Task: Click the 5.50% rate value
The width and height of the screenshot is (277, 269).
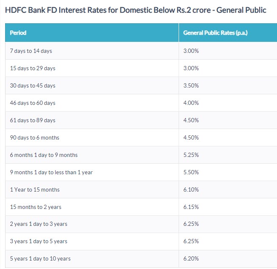Action: pos(191,172)
